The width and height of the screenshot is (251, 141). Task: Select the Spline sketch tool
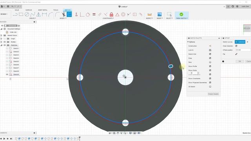point(33,14)
